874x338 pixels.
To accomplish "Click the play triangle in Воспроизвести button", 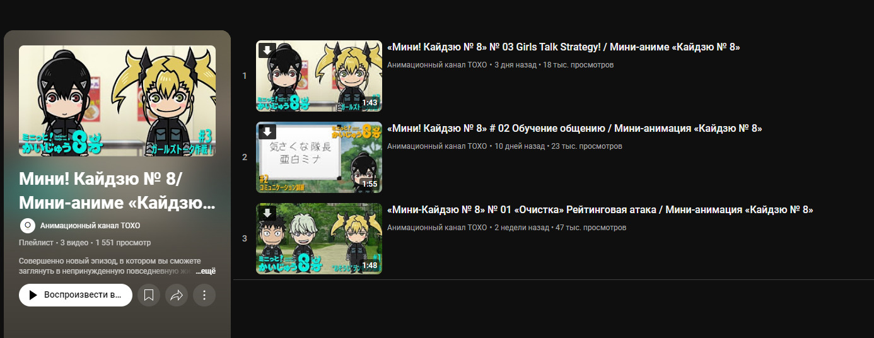I will [33, 295].
